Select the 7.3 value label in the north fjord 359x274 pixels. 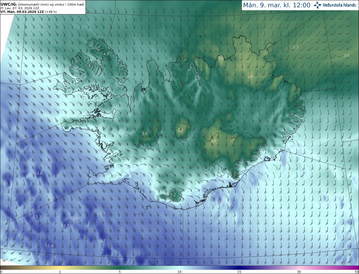pos(197,79)
